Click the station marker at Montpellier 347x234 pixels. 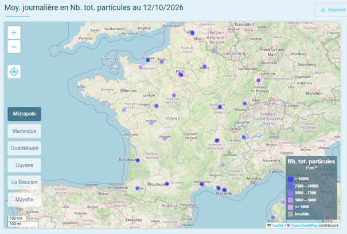pos(202,184)
